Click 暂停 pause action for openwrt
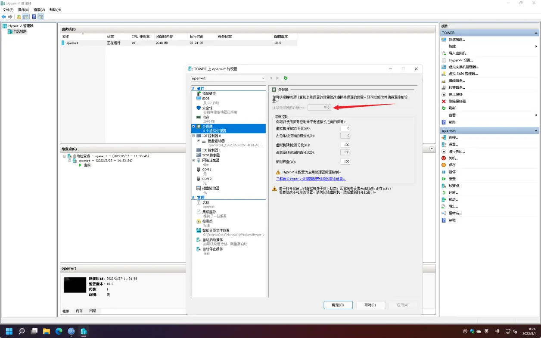 click(452, 172)
